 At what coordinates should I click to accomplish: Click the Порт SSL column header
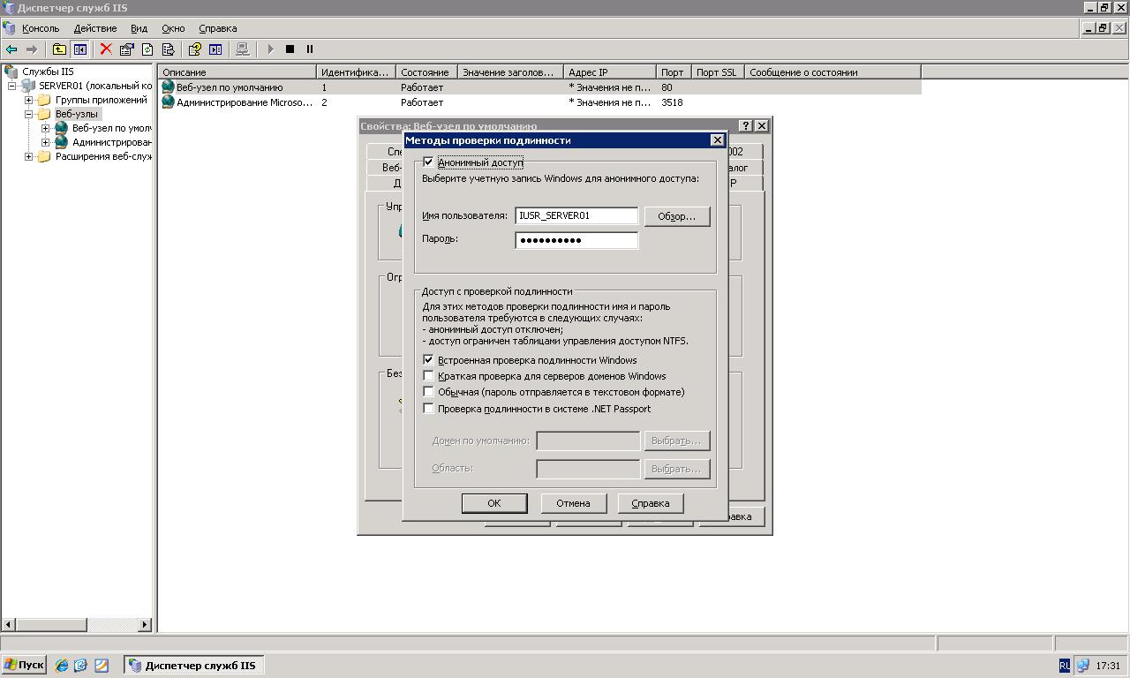point(717,72)
